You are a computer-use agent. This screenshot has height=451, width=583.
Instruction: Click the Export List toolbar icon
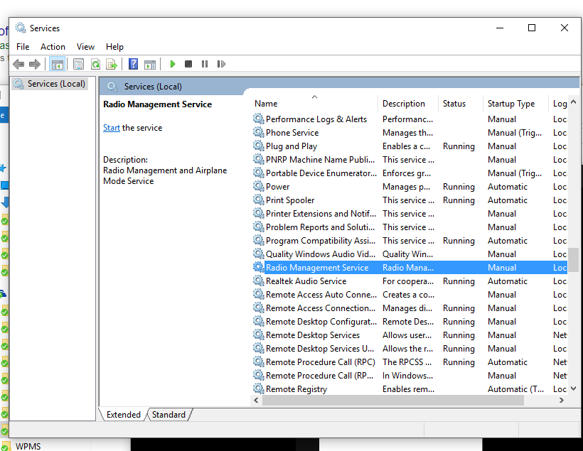(112, 64)
